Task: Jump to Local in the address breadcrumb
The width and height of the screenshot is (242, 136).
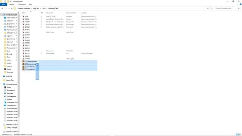Action: (44, 8)
